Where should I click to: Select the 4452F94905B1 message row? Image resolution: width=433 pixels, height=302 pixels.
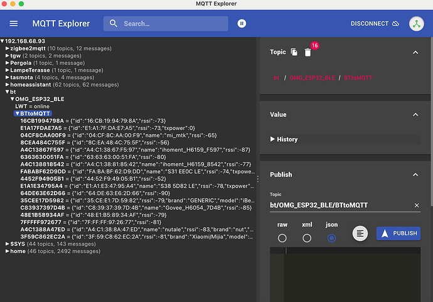[x=93, y=179]
